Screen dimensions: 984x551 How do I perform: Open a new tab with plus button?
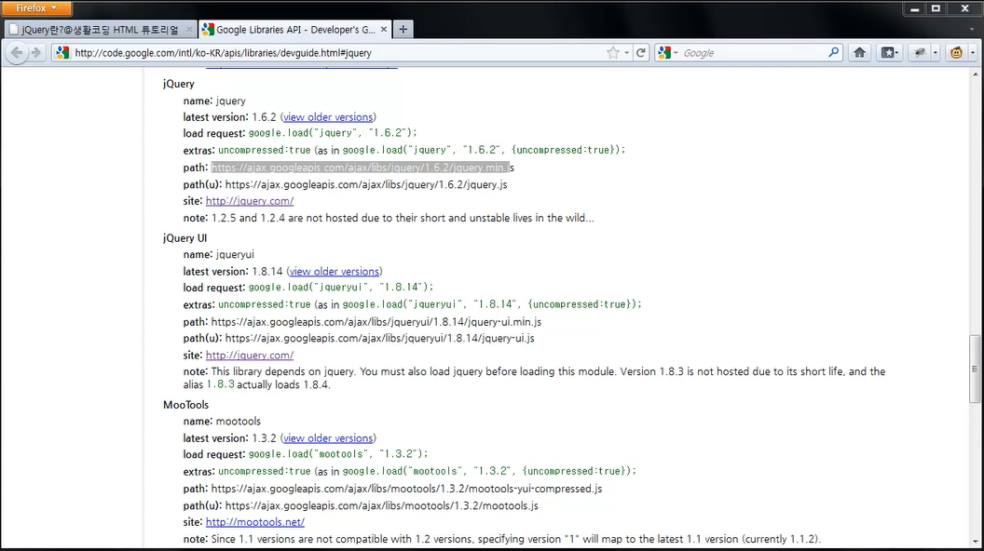click(403, 30)
